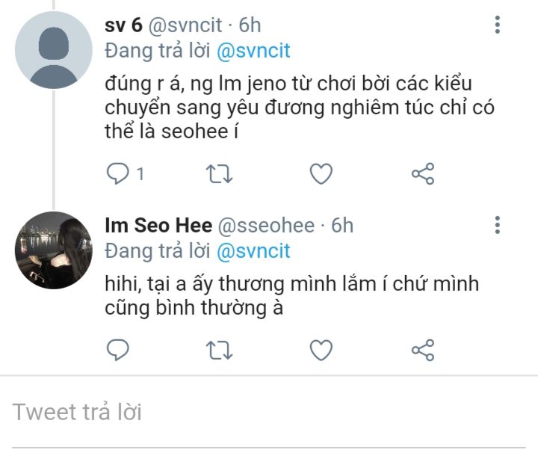538x450 pixels.
Task: Reply to Im Seo Hee's tweet
Action: click(118, 350)
